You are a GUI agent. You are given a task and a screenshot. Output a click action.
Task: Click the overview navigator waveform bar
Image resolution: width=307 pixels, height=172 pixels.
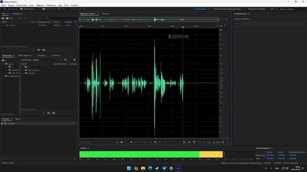point(149,19)
